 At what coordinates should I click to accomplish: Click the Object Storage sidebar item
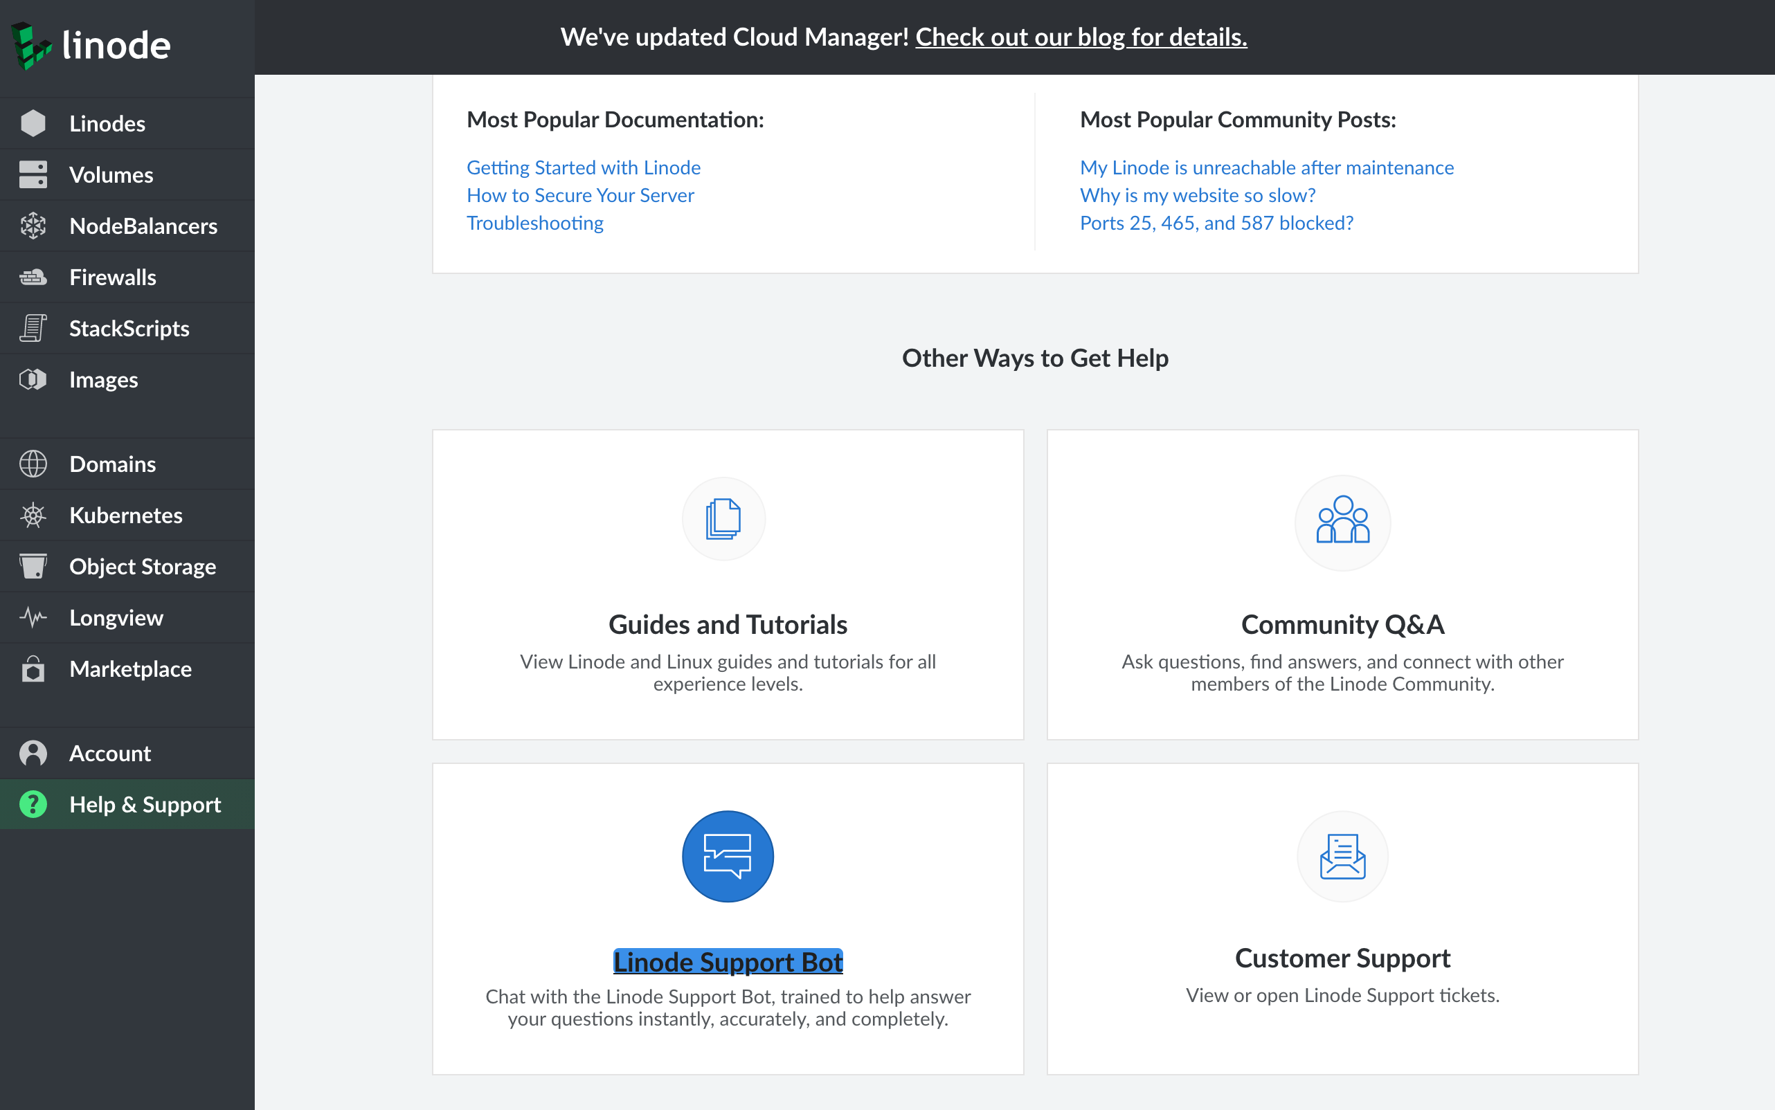(x=142, y=565)
